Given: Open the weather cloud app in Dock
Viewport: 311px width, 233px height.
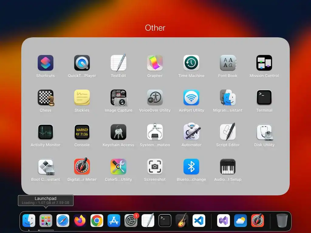Looking at the screenshot, I should 241,221.
